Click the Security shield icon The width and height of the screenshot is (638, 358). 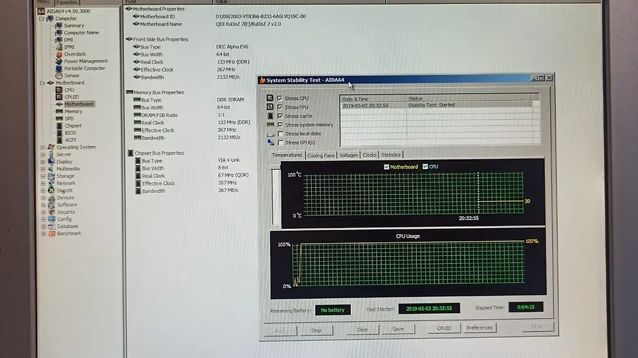pos(51,212)
